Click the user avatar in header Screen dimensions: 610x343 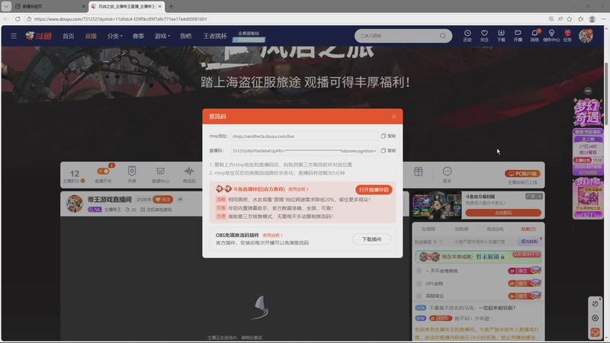point(586,36)
